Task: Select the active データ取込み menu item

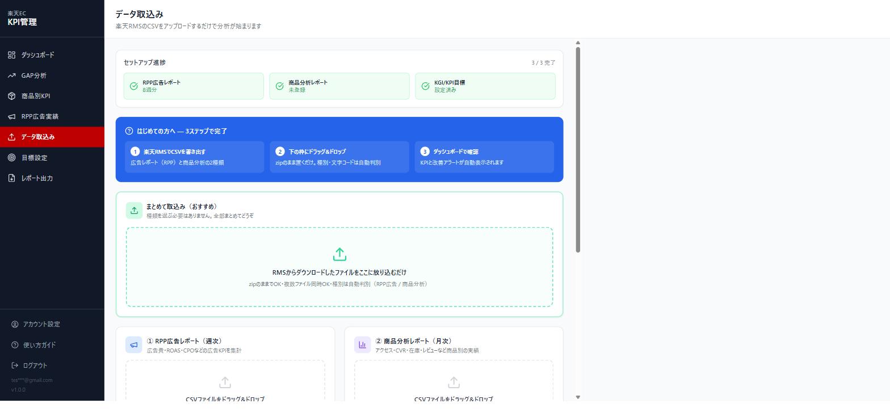Action: pyautogui.click(x=52, y=137)
